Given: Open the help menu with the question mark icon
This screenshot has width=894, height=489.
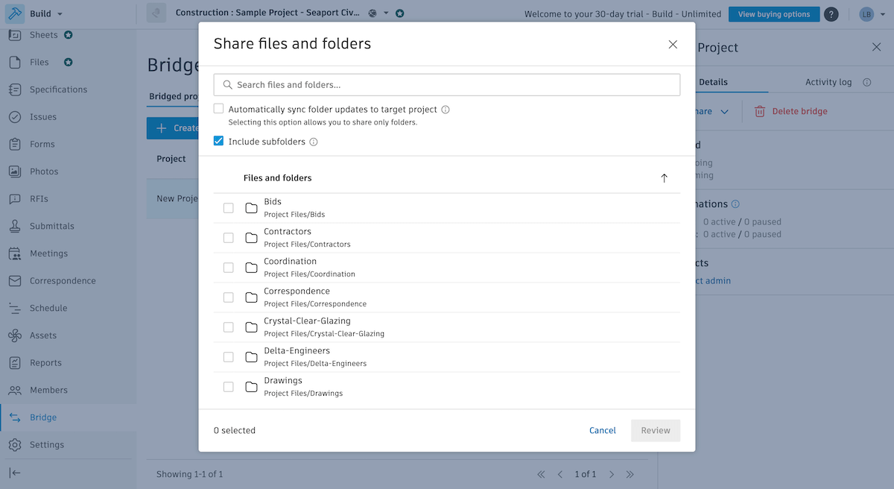Looking at the screenshot, I should click(x=831, y=13).
